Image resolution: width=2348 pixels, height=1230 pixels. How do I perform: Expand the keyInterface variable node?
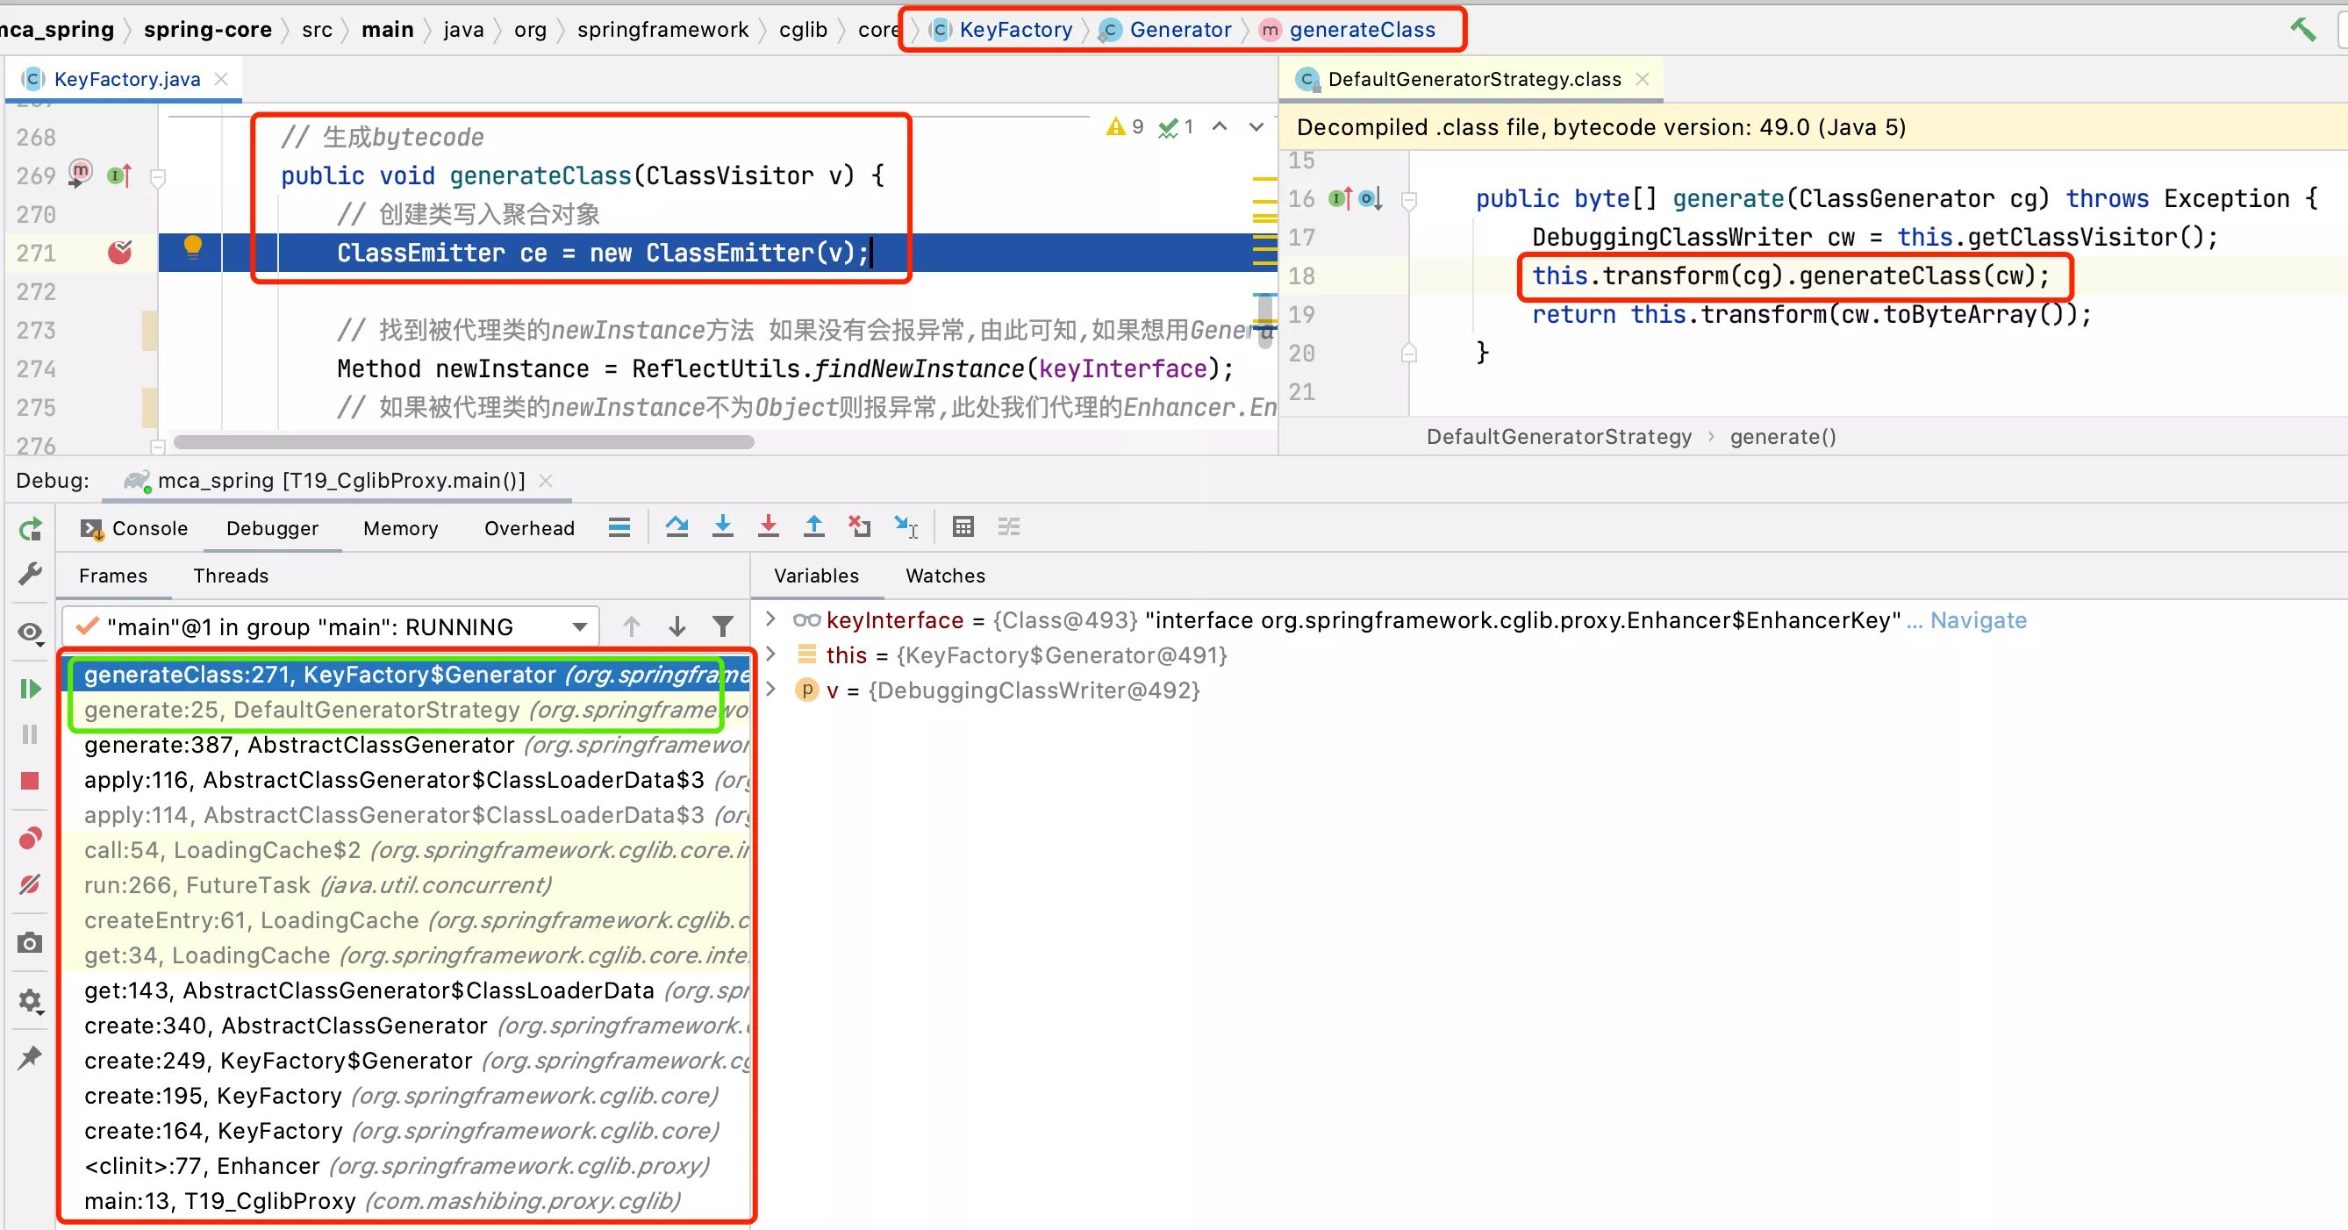[x=770, y=619]
